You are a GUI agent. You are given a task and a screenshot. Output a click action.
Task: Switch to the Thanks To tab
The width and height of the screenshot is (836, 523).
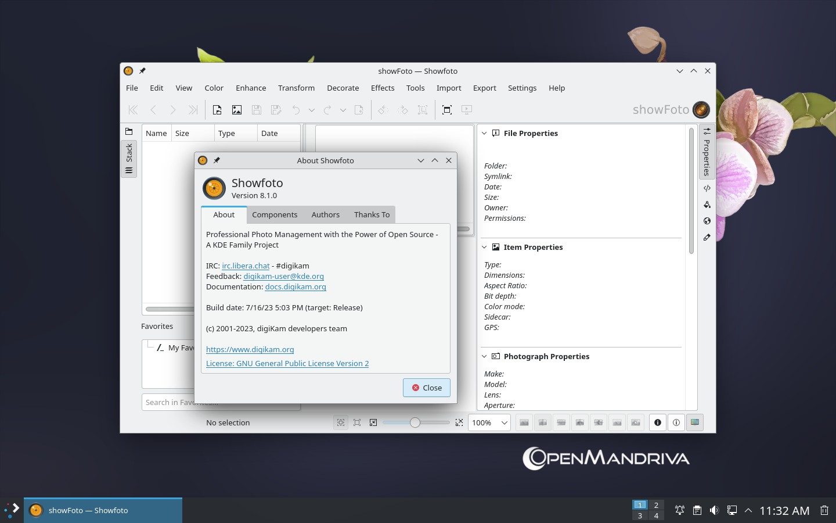372,214
